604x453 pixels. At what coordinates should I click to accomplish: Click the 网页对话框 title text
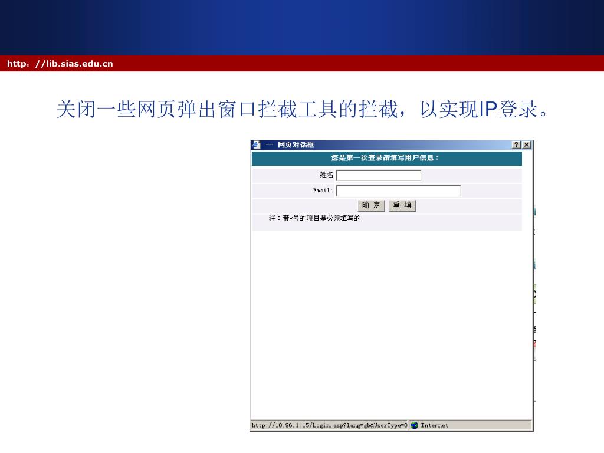296,145
